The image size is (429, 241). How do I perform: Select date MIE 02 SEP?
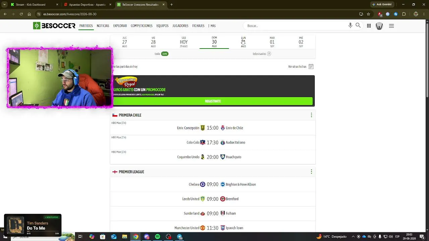[x=301, y=42]
